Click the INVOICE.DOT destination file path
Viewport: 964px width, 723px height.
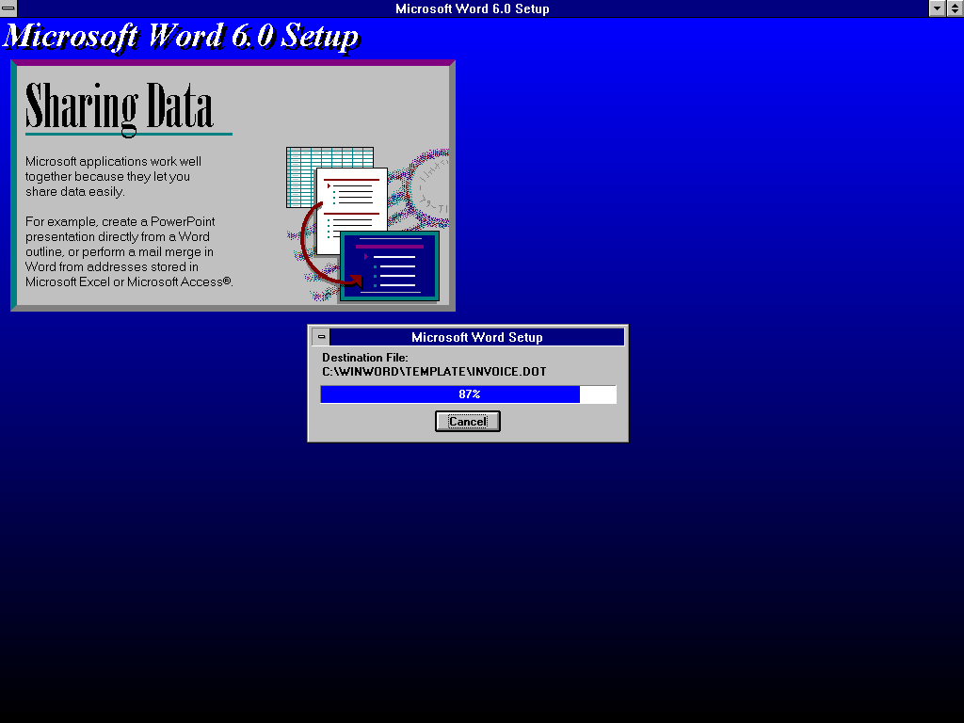point(434,372)
